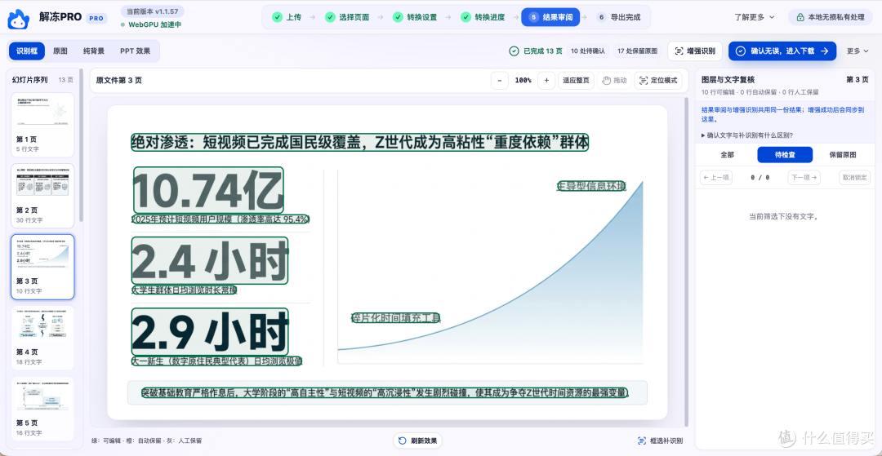The height and width of the screenshot is (456, 882).
Task: Expand 确认文字与补识别有什么区别 disclosure
Action: click(x=747, y=135)
